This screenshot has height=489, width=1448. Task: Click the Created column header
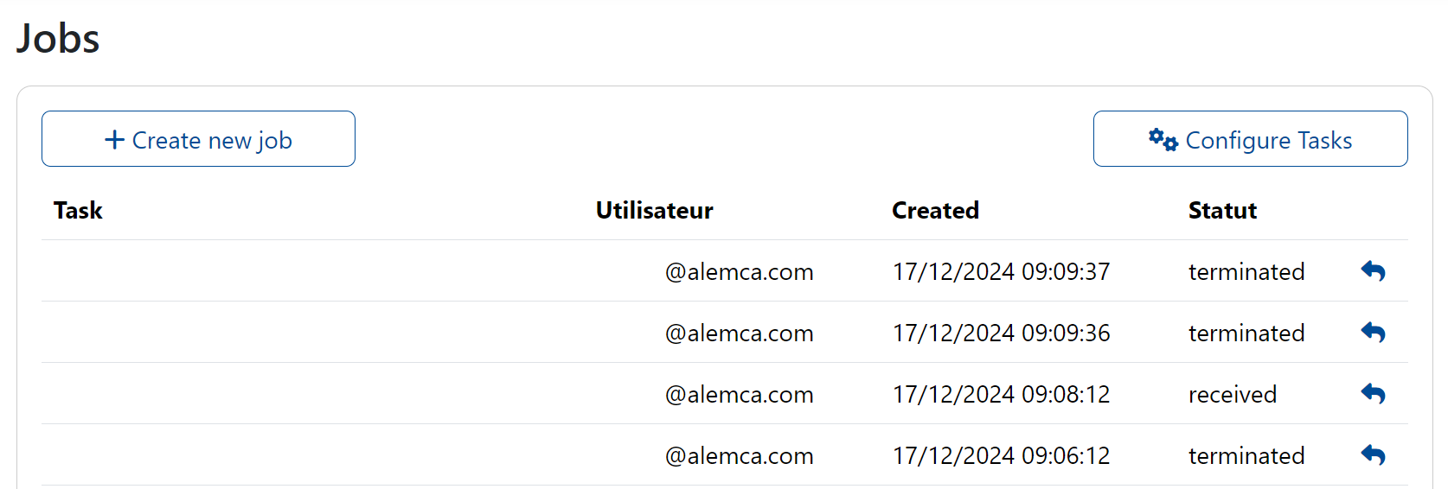(935, 211)
